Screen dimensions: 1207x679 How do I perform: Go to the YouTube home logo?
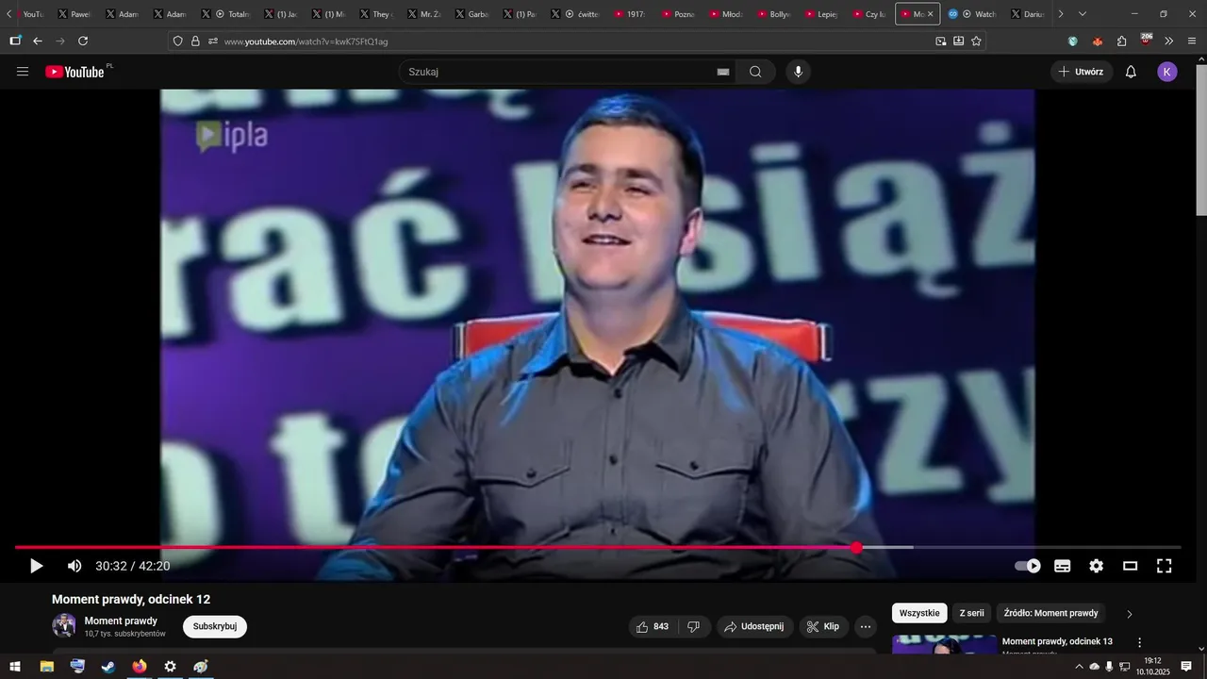tap(74, 72)
